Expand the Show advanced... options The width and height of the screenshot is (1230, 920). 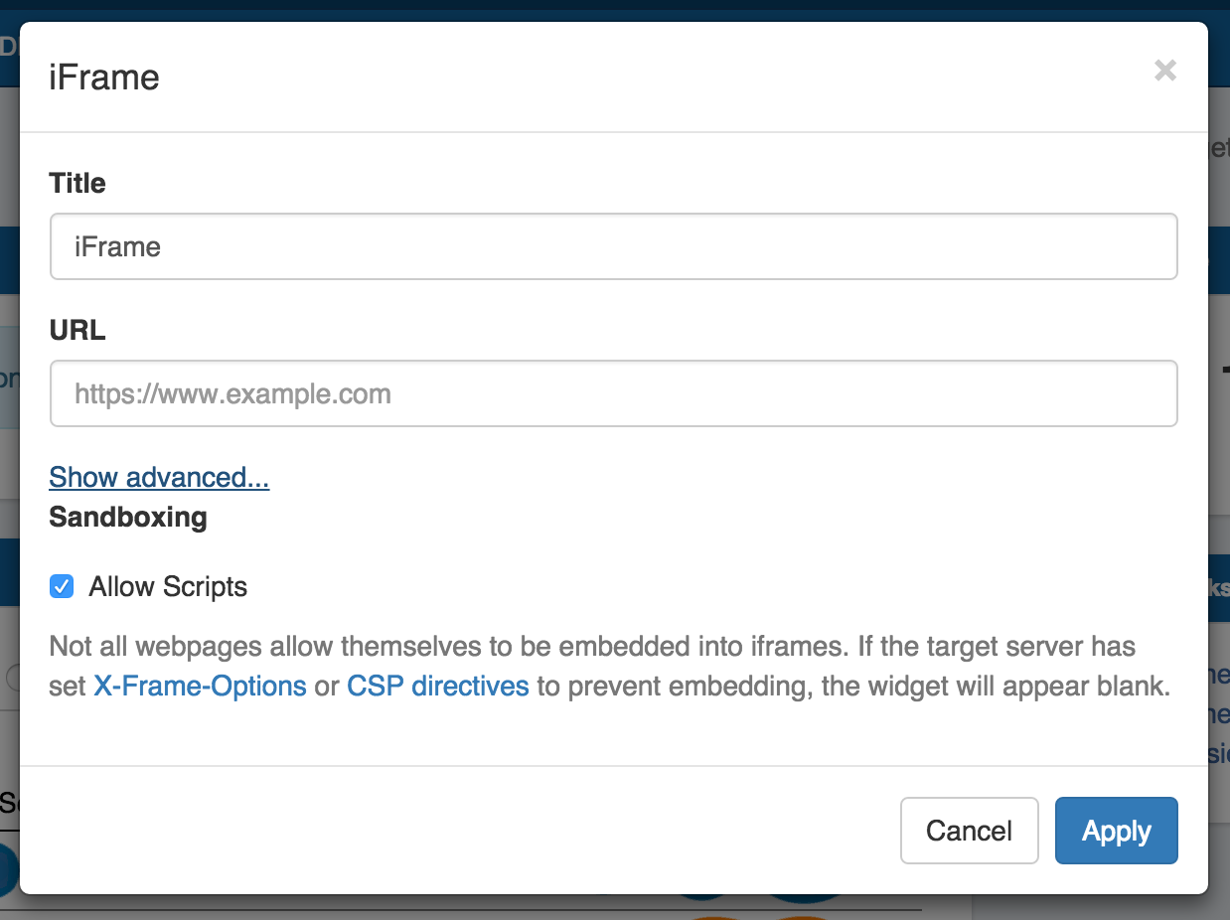click(159, 478)
